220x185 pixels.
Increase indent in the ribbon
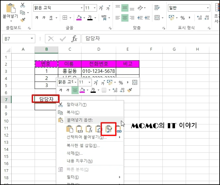(x=147, y=18)
